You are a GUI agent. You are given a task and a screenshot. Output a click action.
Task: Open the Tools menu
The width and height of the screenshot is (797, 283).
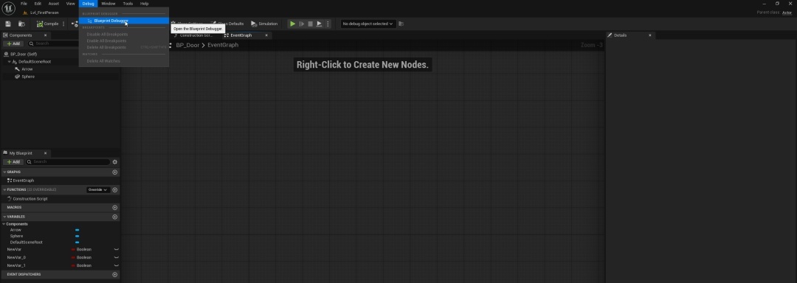128,4
